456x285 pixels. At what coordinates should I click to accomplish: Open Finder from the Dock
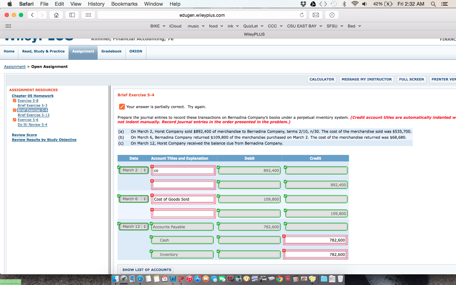tap(115, 279)
